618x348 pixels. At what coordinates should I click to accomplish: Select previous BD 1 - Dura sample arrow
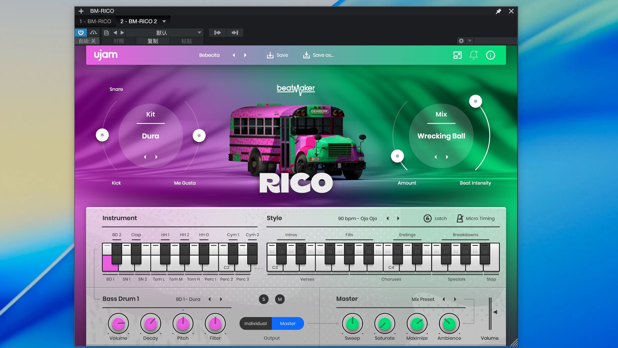(210, 299)
